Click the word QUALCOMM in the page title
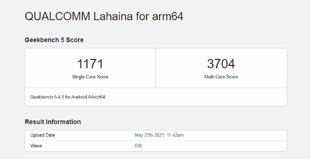 tap(57, 17)
